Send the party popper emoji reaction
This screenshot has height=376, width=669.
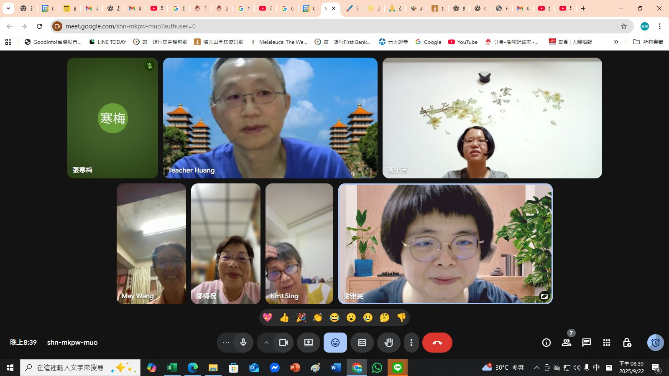click(x=301, y=318)
